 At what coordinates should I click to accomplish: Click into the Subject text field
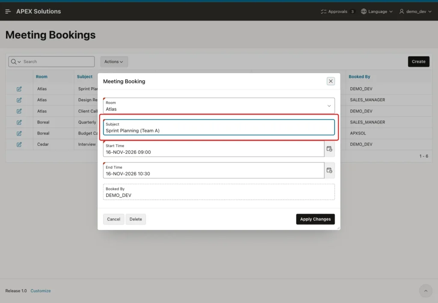(219, 127)
